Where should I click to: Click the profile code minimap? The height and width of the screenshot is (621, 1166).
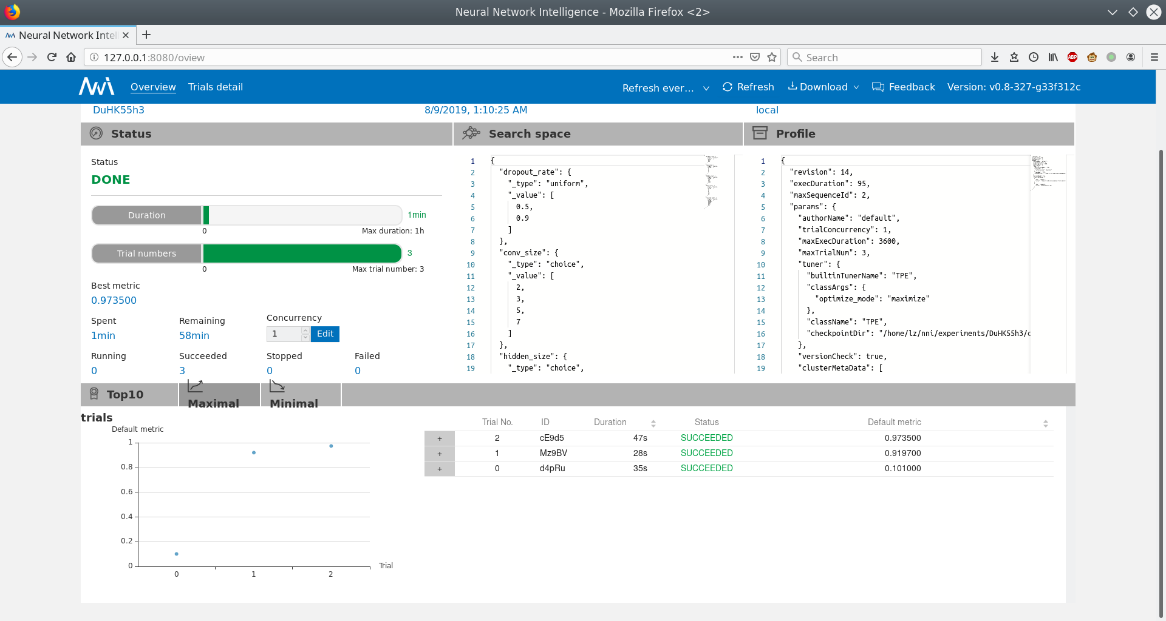[1048, 173]
